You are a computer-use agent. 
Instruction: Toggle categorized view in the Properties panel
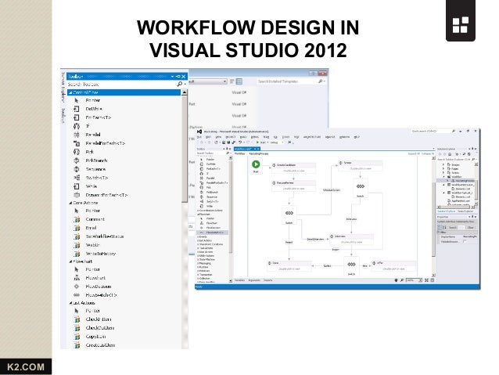440,228
